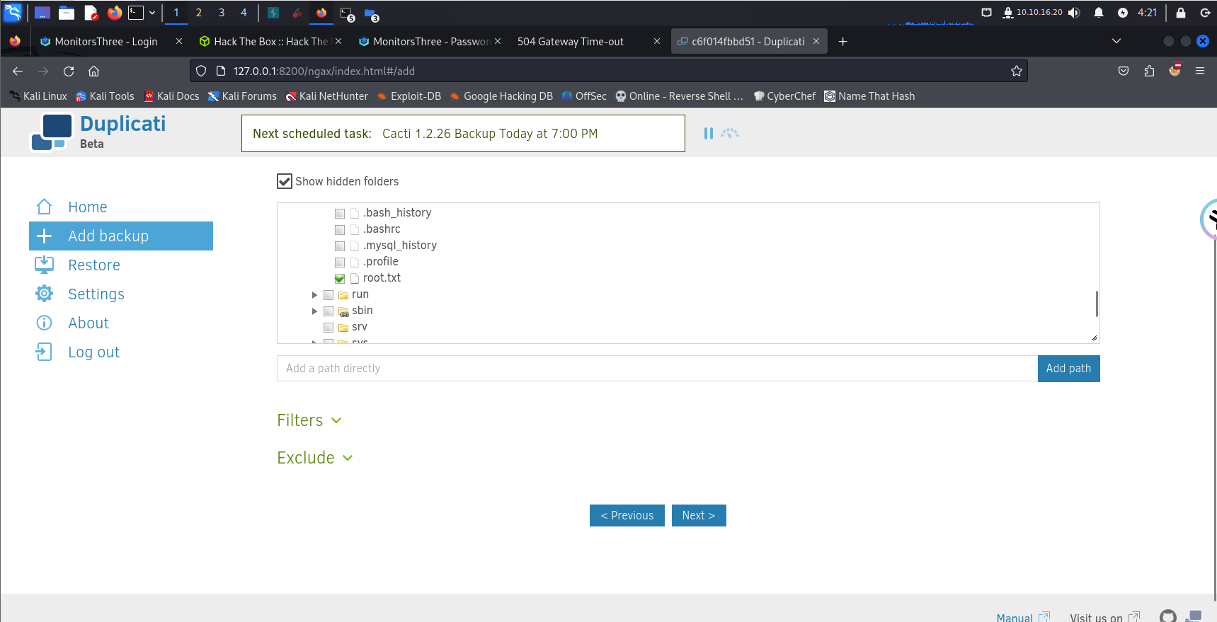Click the bookmark star in address bar

click(x=1016, y=71)
